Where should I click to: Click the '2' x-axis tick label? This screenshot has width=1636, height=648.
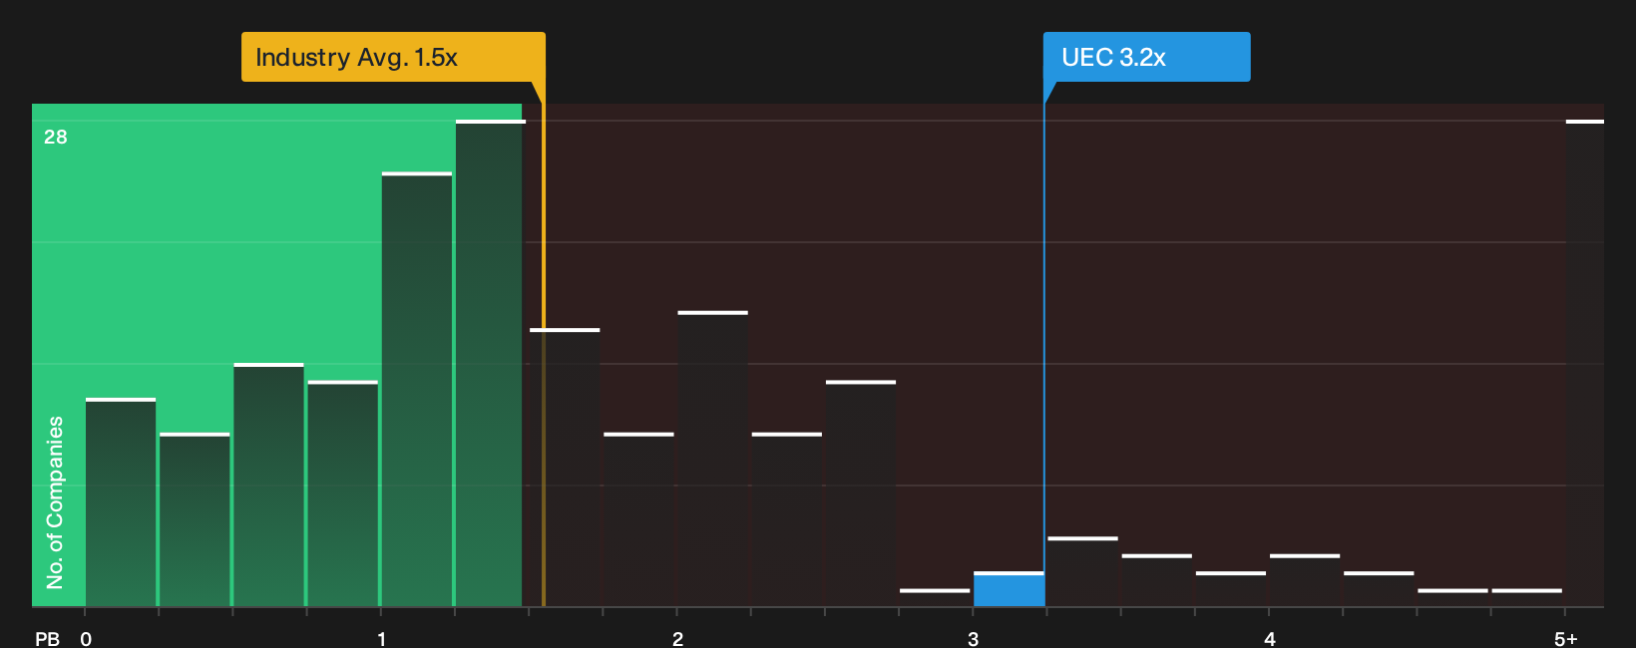point(677,639)
